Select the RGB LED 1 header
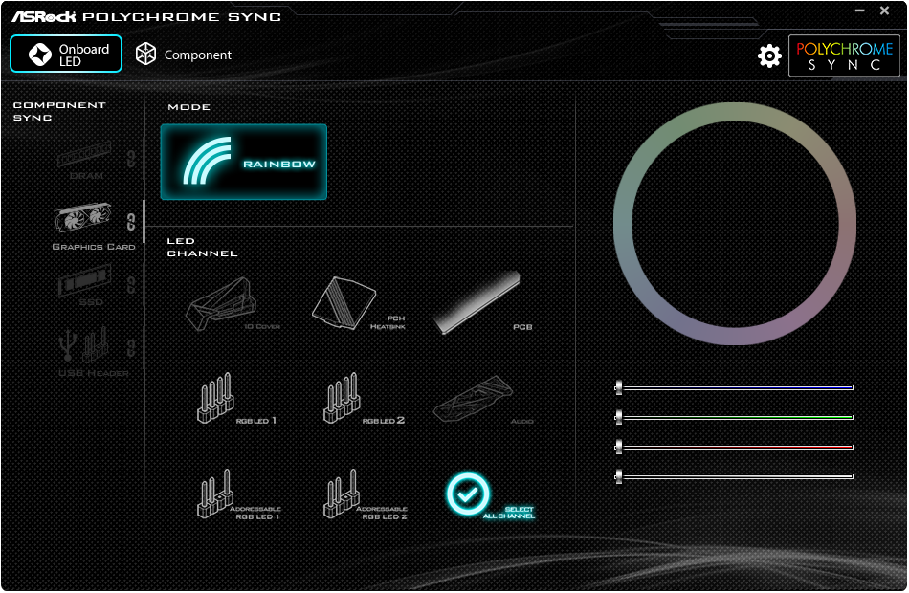The width and height of the screenshot is (909, 593). pyautogui.click(x=236, y=399)
